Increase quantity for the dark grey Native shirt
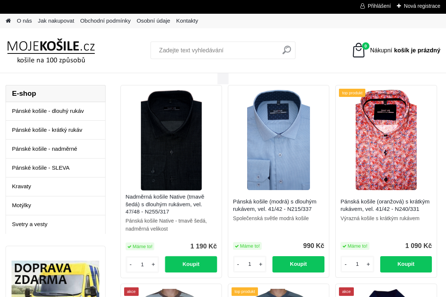This screenshot has height=297, width=446. 153,264
